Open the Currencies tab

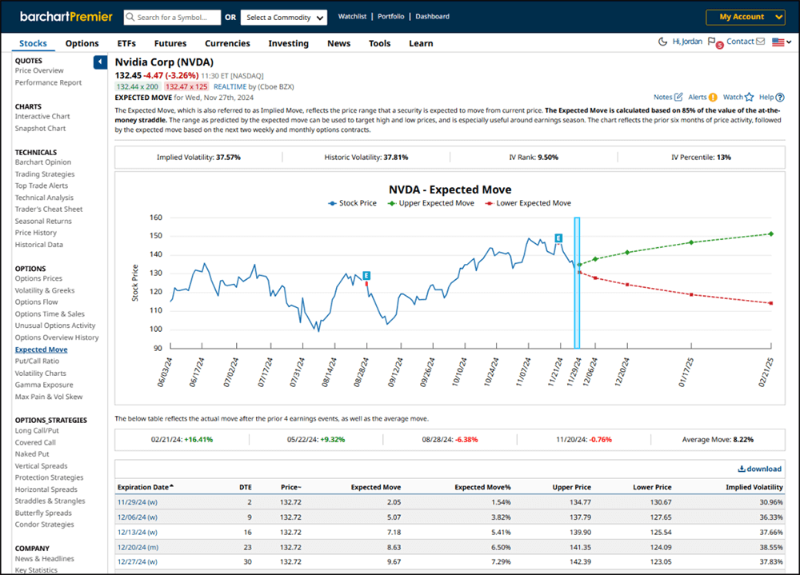[227, 43]
